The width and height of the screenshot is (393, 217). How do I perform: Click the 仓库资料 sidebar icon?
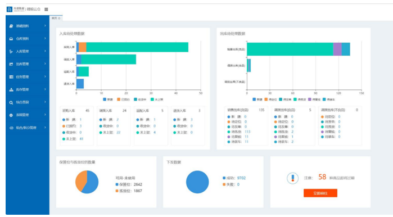pyautogui.click(x=11, y=39)
